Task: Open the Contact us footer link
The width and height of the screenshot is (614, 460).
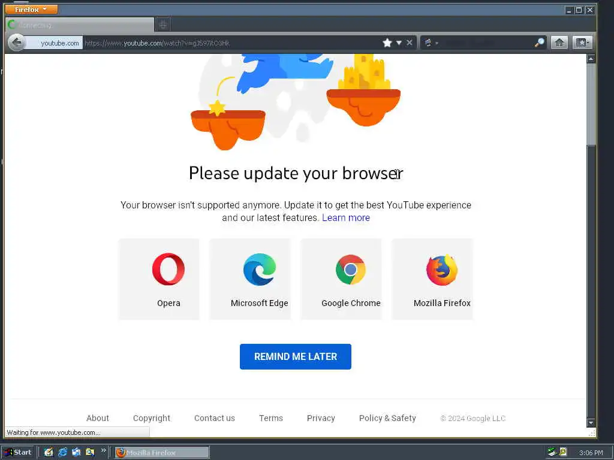Action: click(215, 418)
